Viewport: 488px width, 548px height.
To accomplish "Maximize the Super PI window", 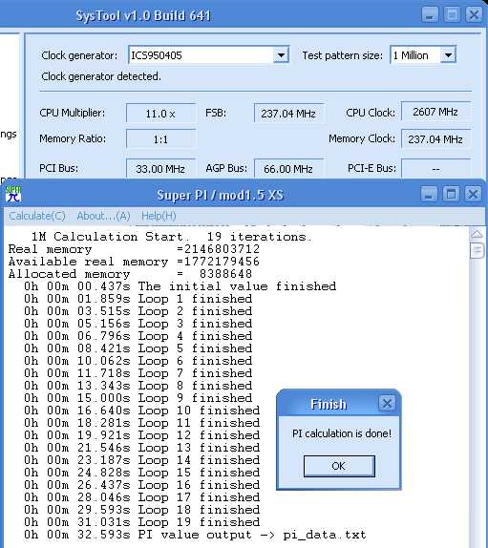I will (x=451, y=194).
